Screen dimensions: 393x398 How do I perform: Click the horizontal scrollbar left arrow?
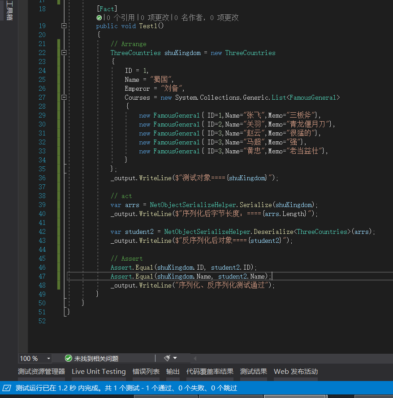(195, 358)
